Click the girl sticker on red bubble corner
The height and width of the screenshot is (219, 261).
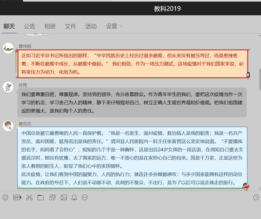(248, 76)
